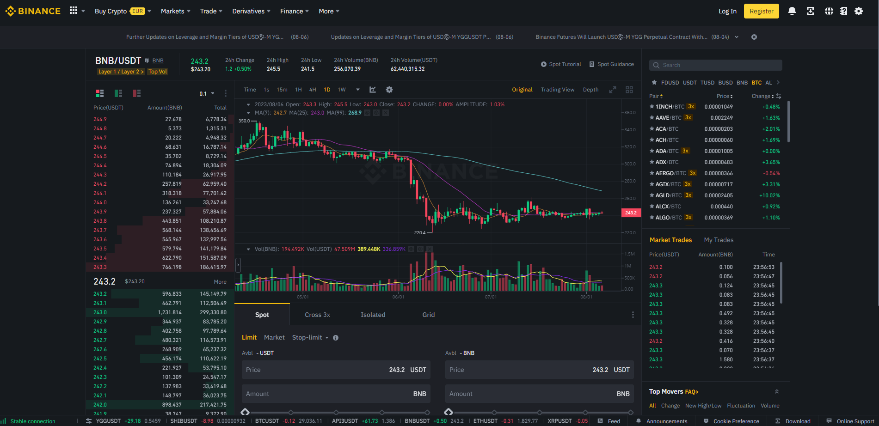Open chart settings gear icon

(389, 90)
